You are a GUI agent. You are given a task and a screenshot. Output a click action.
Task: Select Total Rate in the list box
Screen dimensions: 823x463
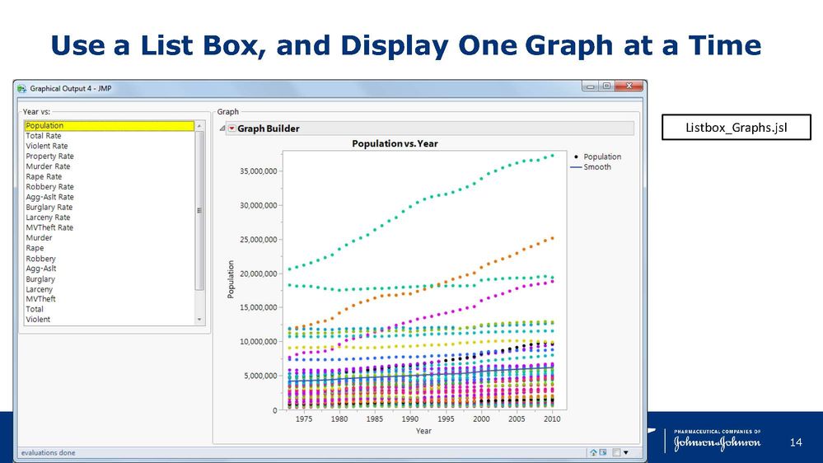pyautogui.click(x=110, y=135)
